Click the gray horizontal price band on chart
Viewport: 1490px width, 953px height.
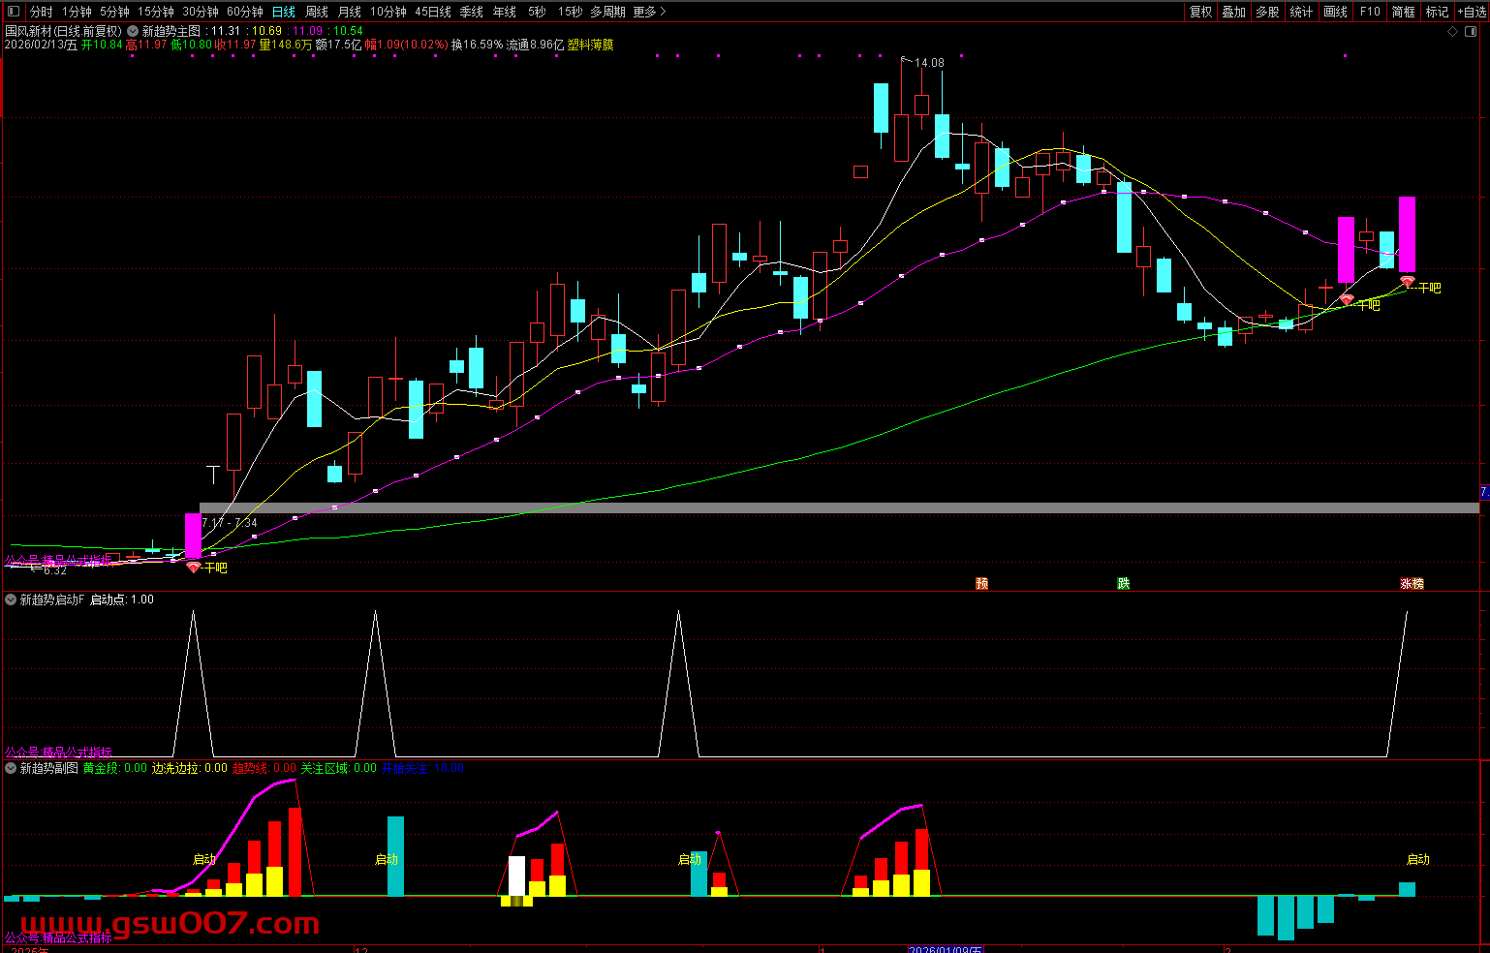(839, 507)
